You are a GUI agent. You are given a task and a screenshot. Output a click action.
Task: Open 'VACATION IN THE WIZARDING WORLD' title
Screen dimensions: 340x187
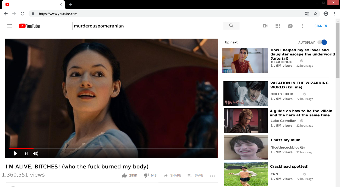pos(299,85)
